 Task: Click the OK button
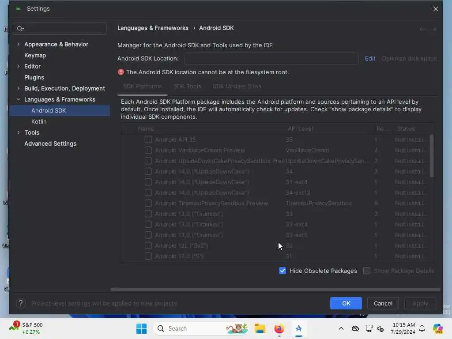click(x=346, y=303)
